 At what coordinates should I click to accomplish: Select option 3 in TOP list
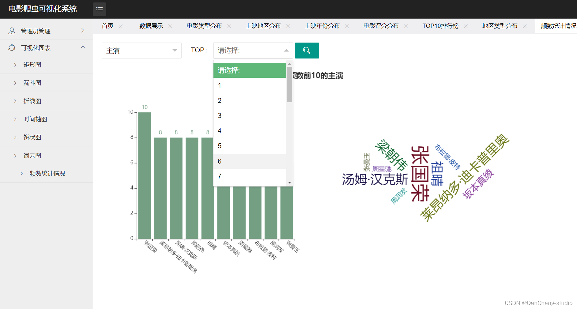click(x=250, y=116)
